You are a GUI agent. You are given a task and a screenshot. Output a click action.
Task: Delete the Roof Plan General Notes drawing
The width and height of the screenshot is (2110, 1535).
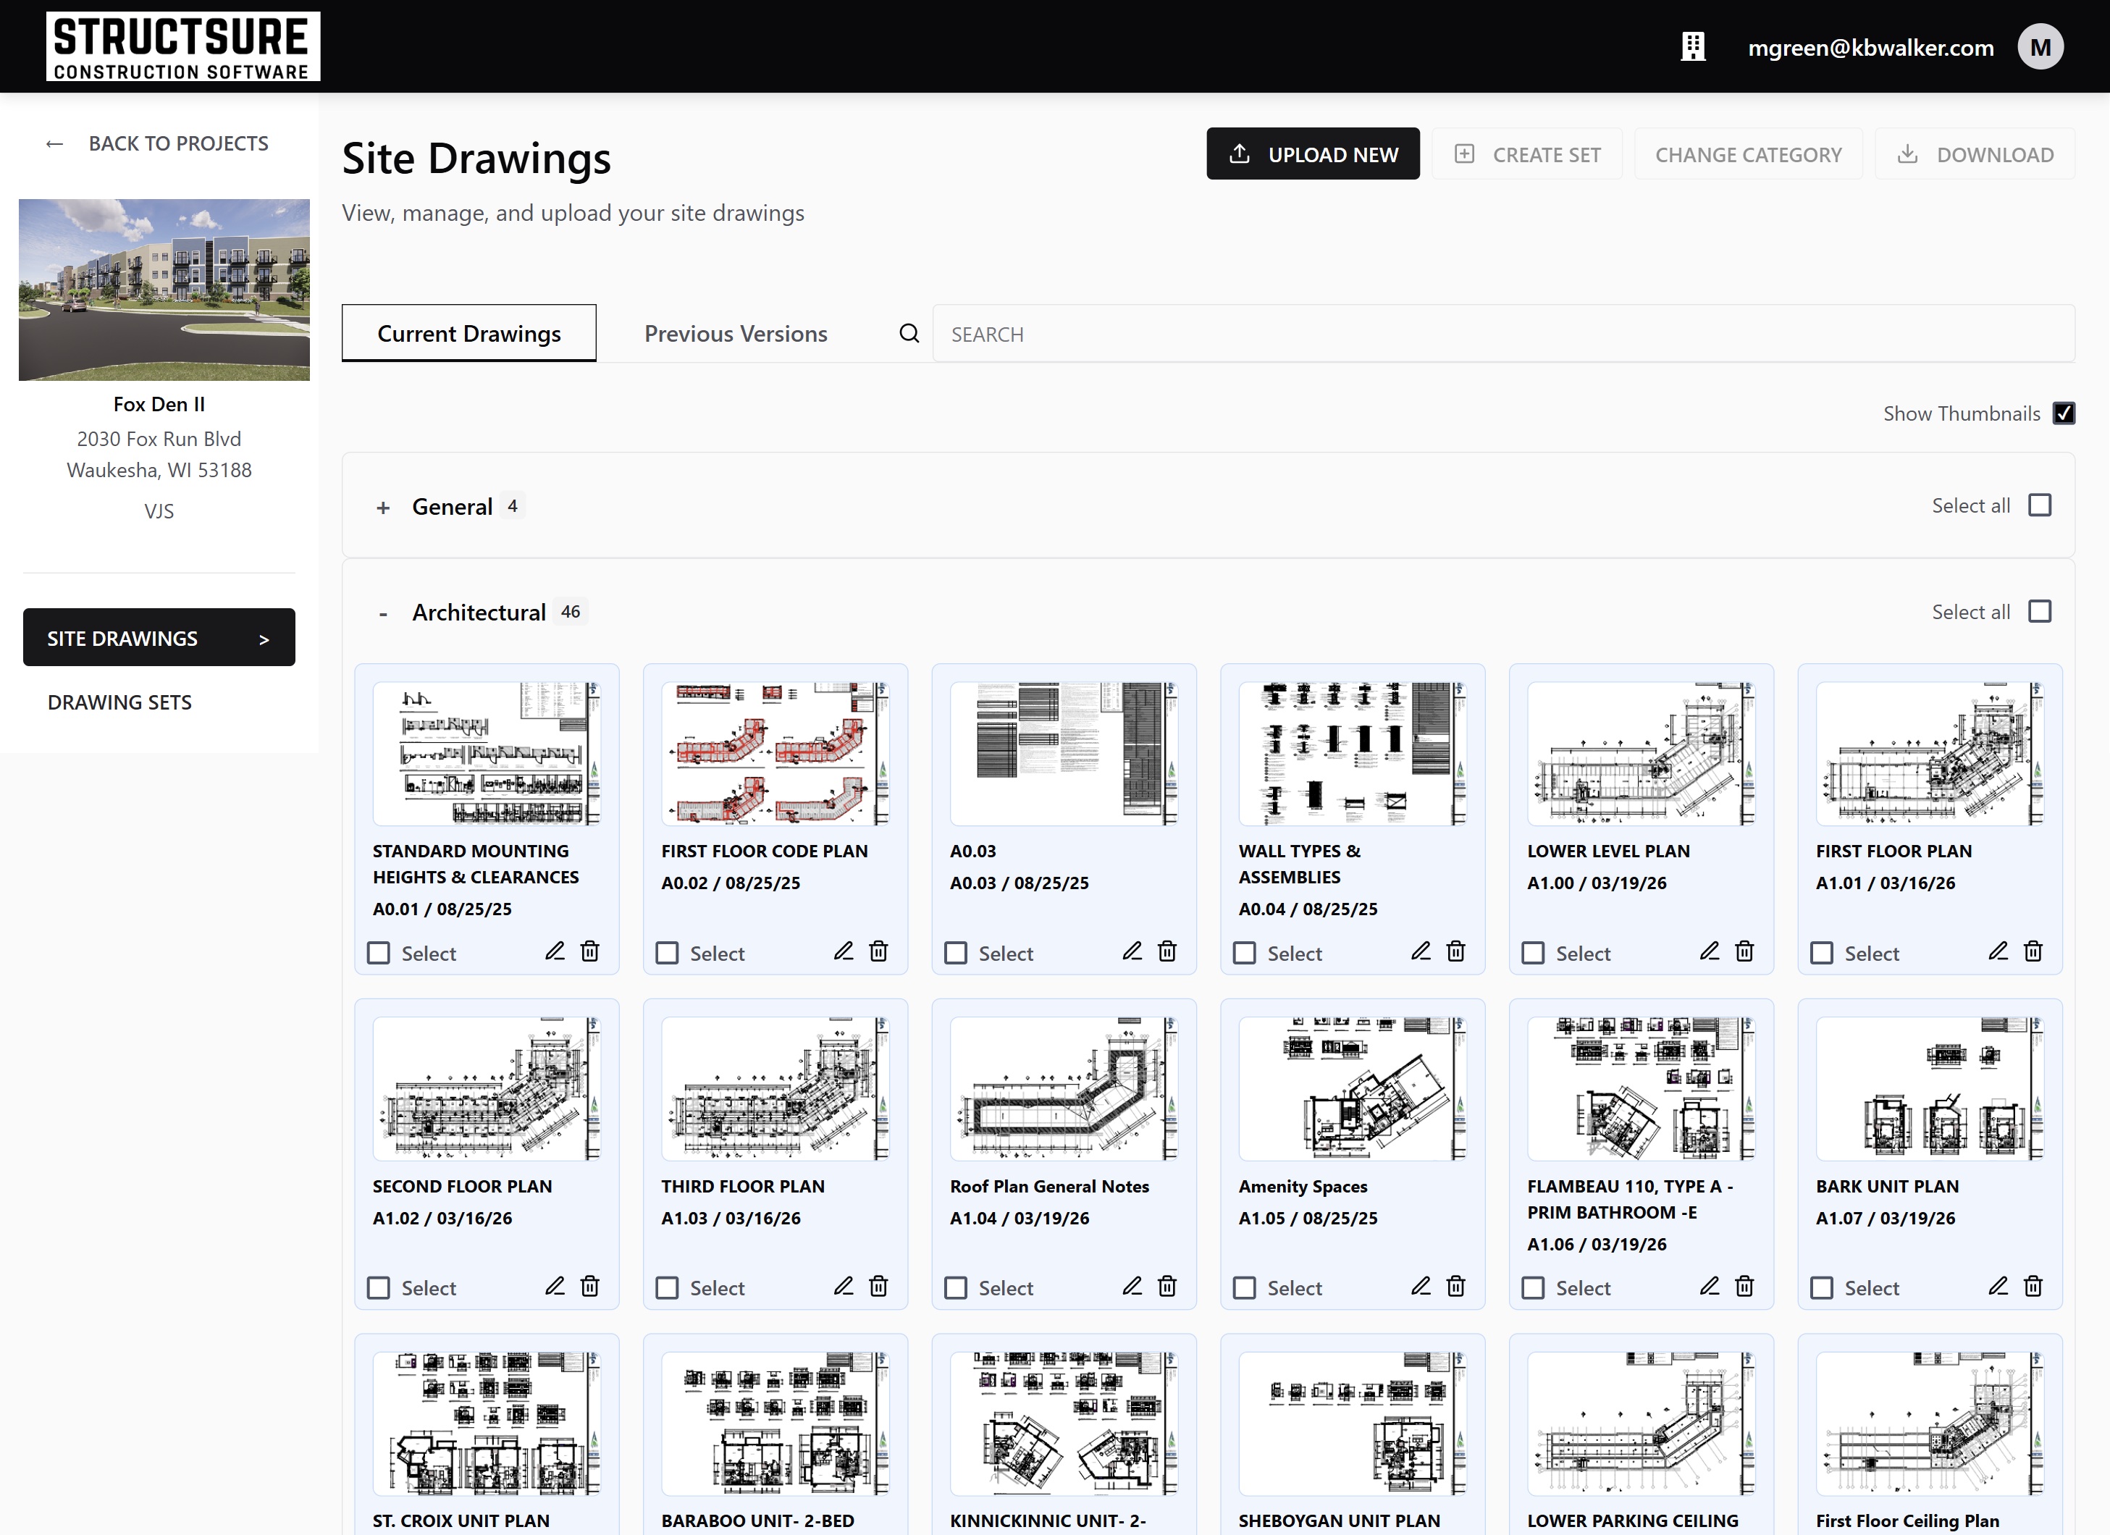click(1167, 1286)
